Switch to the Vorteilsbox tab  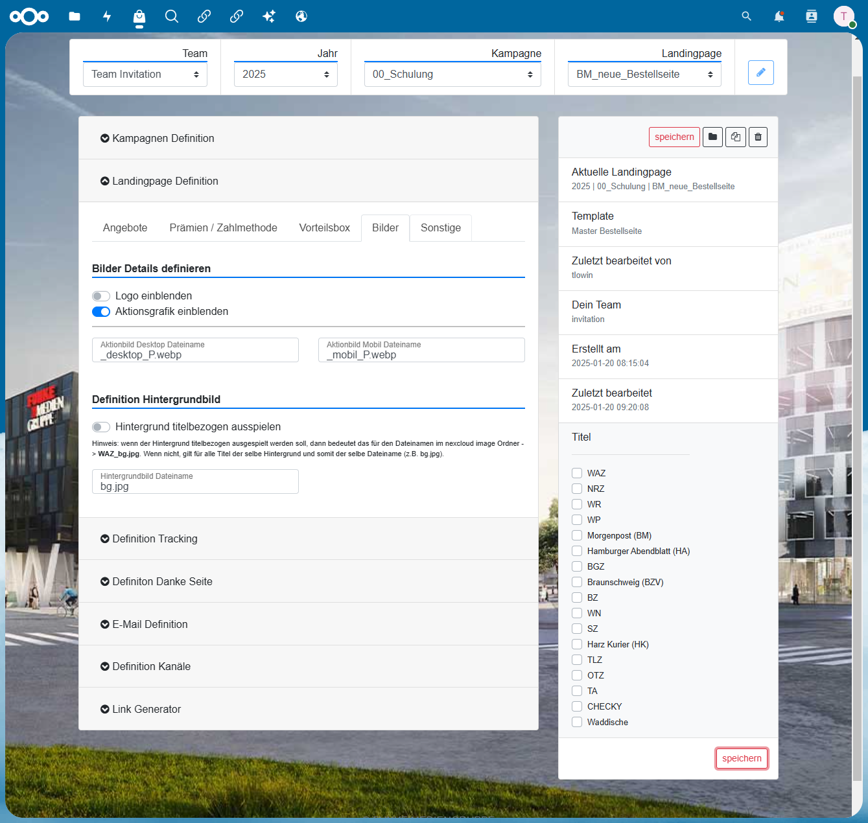(x=325, y=228)
